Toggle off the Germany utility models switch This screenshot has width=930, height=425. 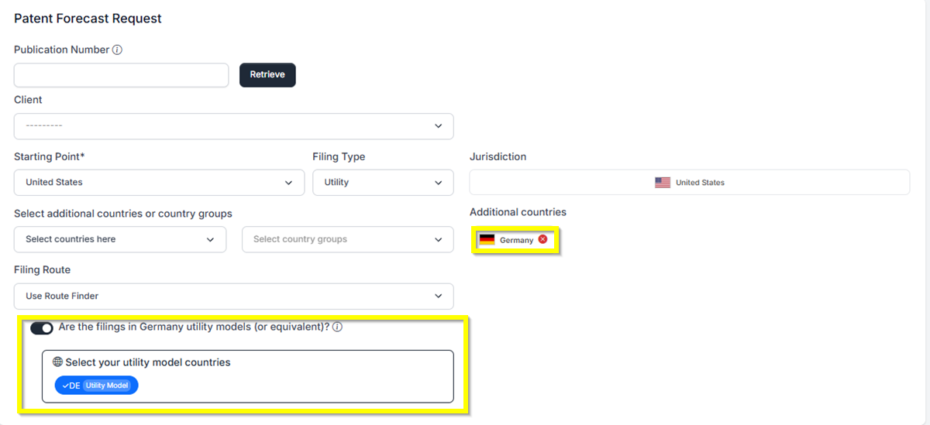click(x=42, y=327)
